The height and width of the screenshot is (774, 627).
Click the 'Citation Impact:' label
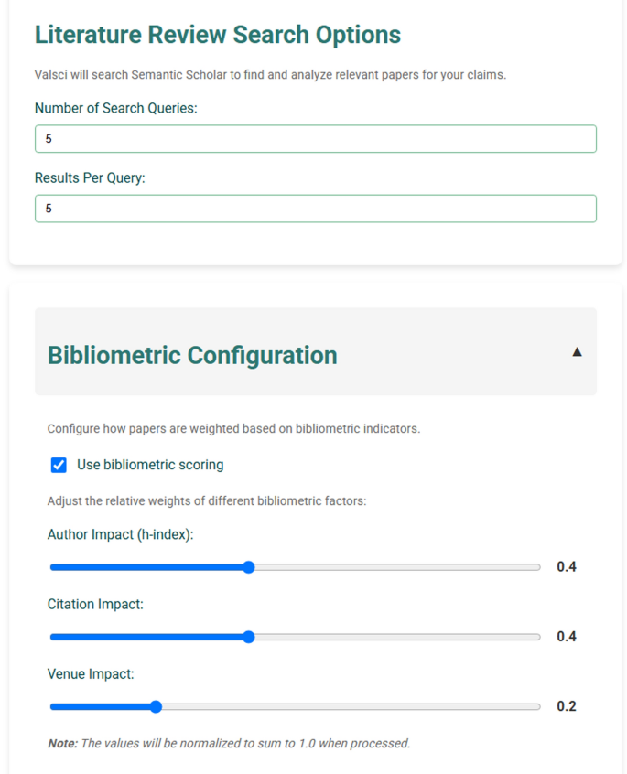tap(95, 604)
